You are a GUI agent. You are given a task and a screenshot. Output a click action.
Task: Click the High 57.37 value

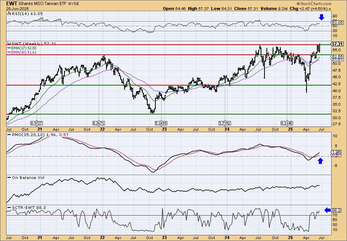tap(198, 8)
